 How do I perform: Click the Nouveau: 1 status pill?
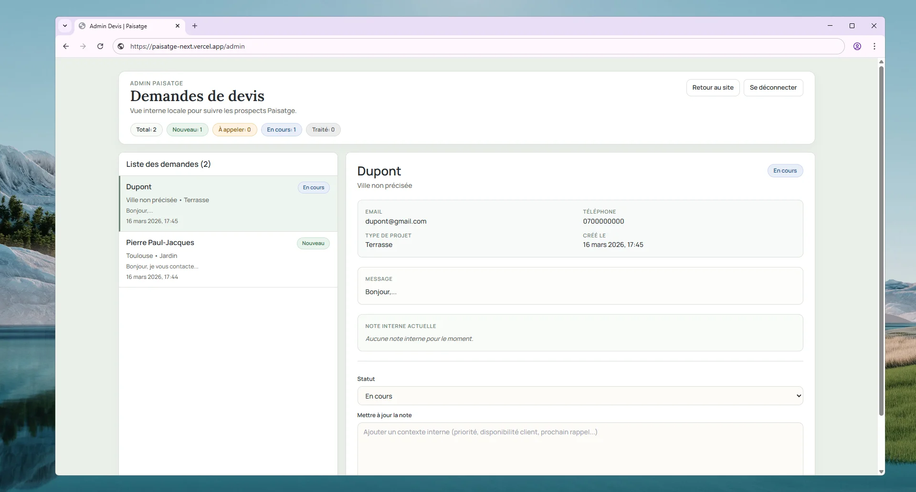tap(187, 130)
